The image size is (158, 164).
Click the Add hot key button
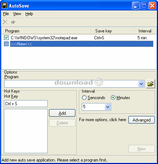[62, 113]
